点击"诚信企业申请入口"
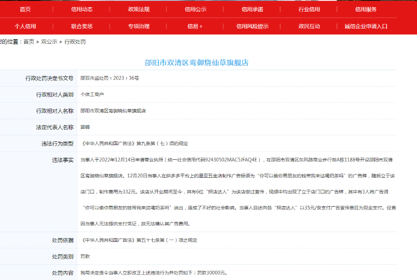 [x=366, y=26]
